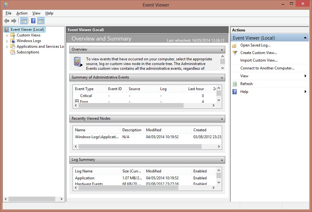Click the Back arrow toolbar icon
312x212 pixels.
pyautogui.click(x=7, y=21)
